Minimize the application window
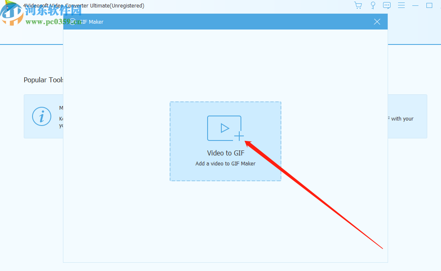Viewport: 441px width, 271px height. pos(415,5)
